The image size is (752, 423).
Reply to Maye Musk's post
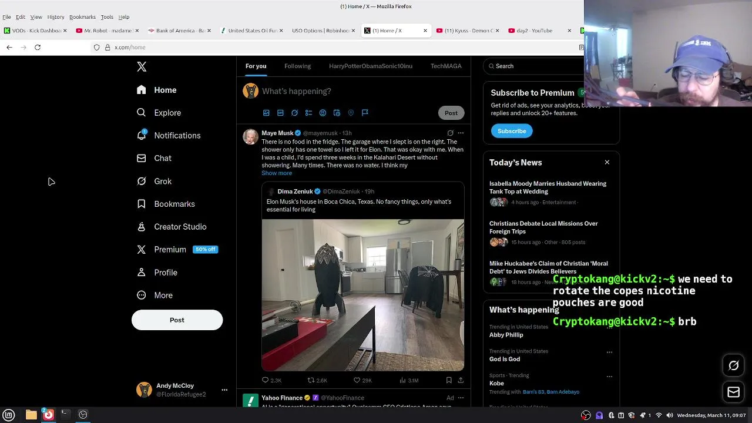click(x=271, y=380)
